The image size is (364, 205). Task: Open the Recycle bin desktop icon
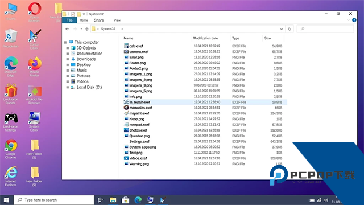(x=11, y=38)
